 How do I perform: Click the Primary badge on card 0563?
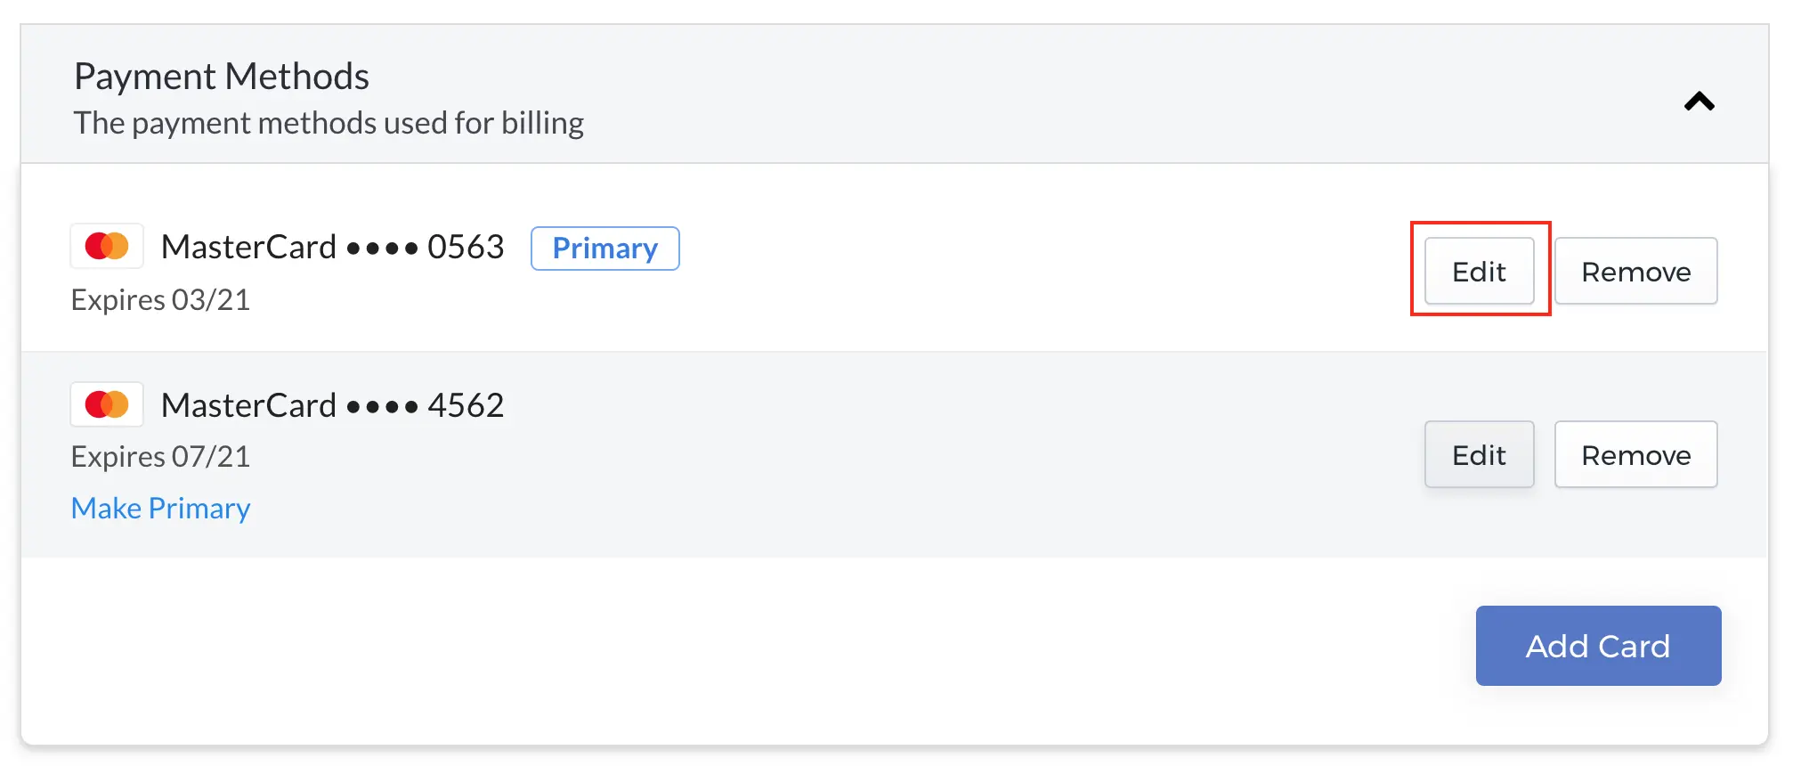coord(605,248)
